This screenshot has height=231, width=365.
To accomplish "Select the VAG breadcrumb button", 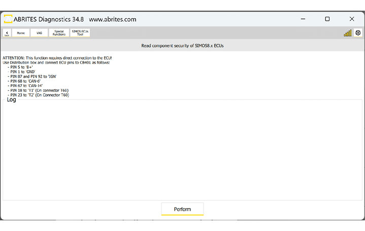I will [39, 33].
